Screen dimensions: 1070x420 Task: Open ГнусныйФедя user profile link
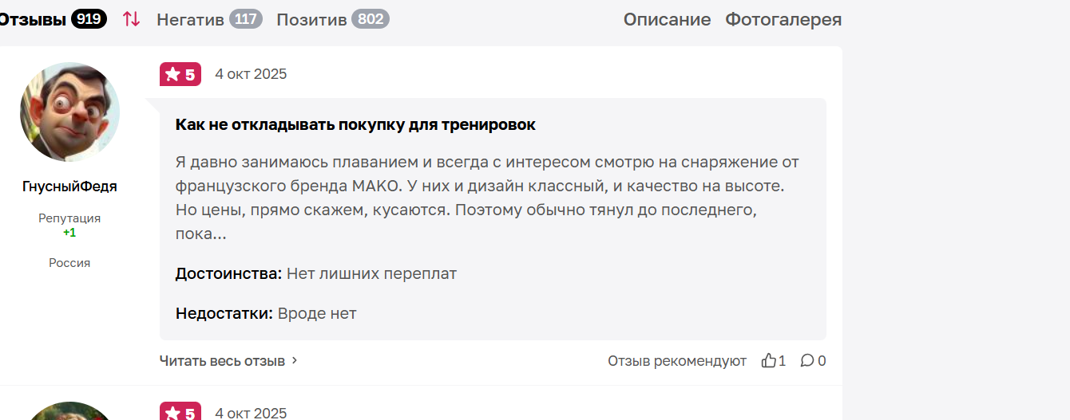69,186
